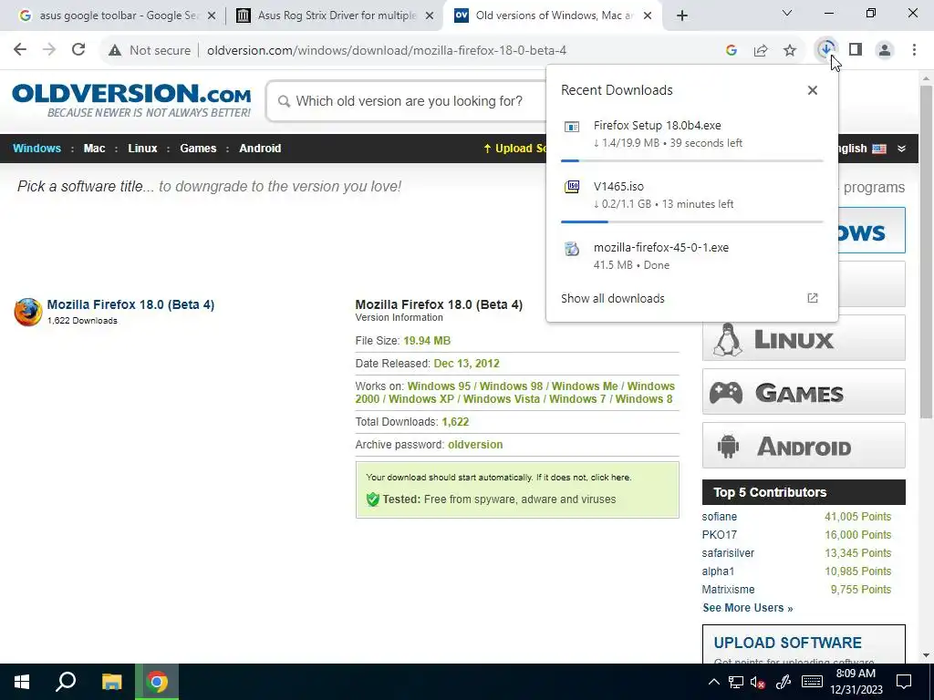Image resolution: width=934 pixels, height=700 pixels.
Task: Select Mac in site navigation
Action: pyautogui.click(x=94, y=149)
